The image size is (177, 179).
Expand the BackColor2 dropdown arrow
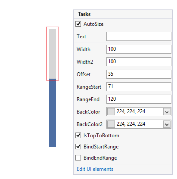[x=167, y=124]
